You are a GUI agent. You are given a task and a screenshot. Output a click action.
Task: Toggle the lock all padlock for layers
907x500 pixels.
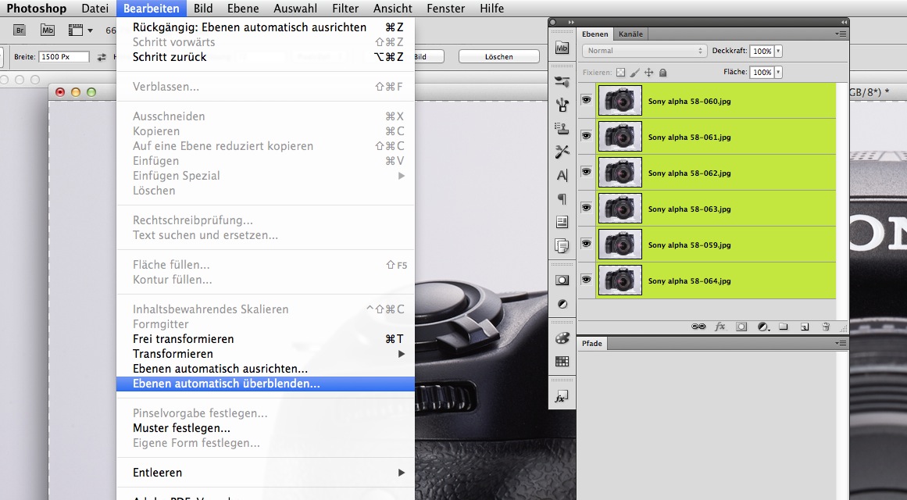[x=662, y=72]
